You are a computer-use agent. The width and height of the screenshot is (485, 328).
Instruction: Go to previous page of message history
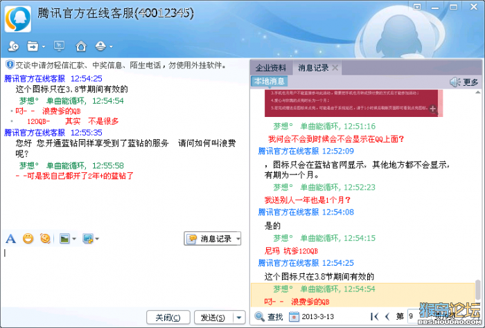pyautogui.click(x=387, y=316)
